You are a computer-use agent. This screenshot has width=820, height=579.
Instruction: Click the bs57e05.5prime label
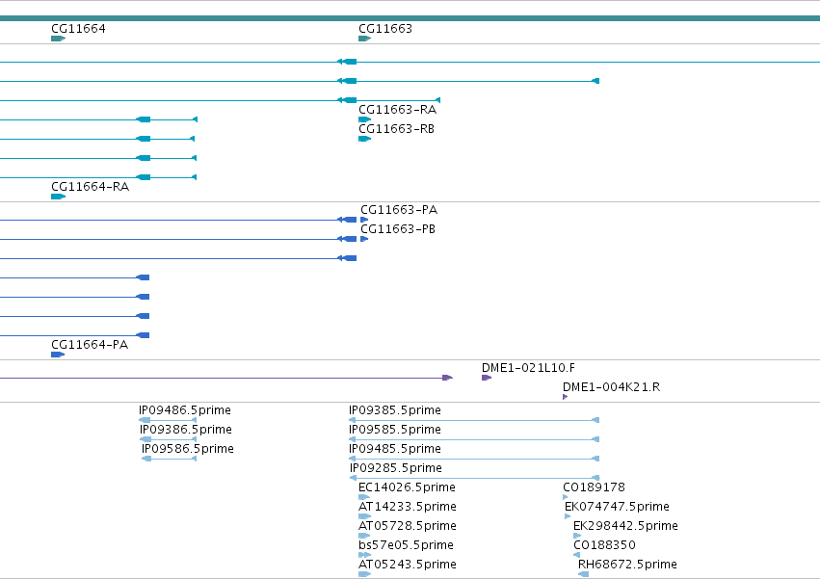click(406, 545)
